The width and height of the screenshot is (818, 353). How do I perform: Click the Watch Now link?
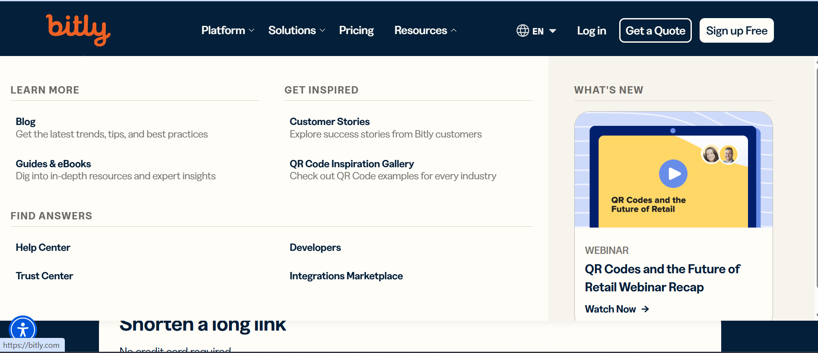(x=617, y=309)
